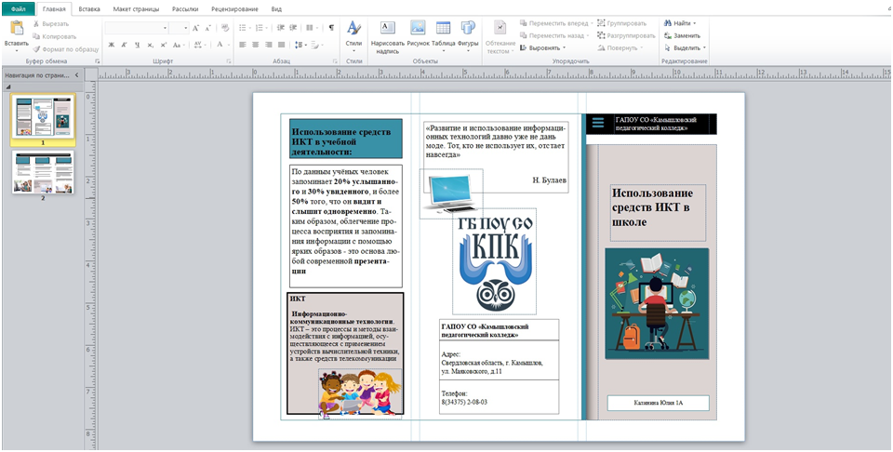This screenshot has height=452, width=893.
Task: Switch to the Макет страницы tab
Action: tap(136, 9)
